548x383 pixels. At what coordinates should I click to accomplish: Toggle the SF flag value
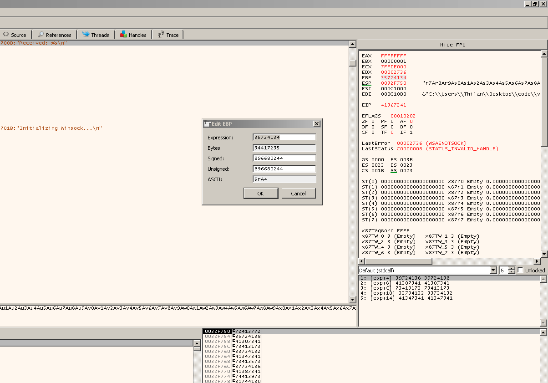point(392,127)
